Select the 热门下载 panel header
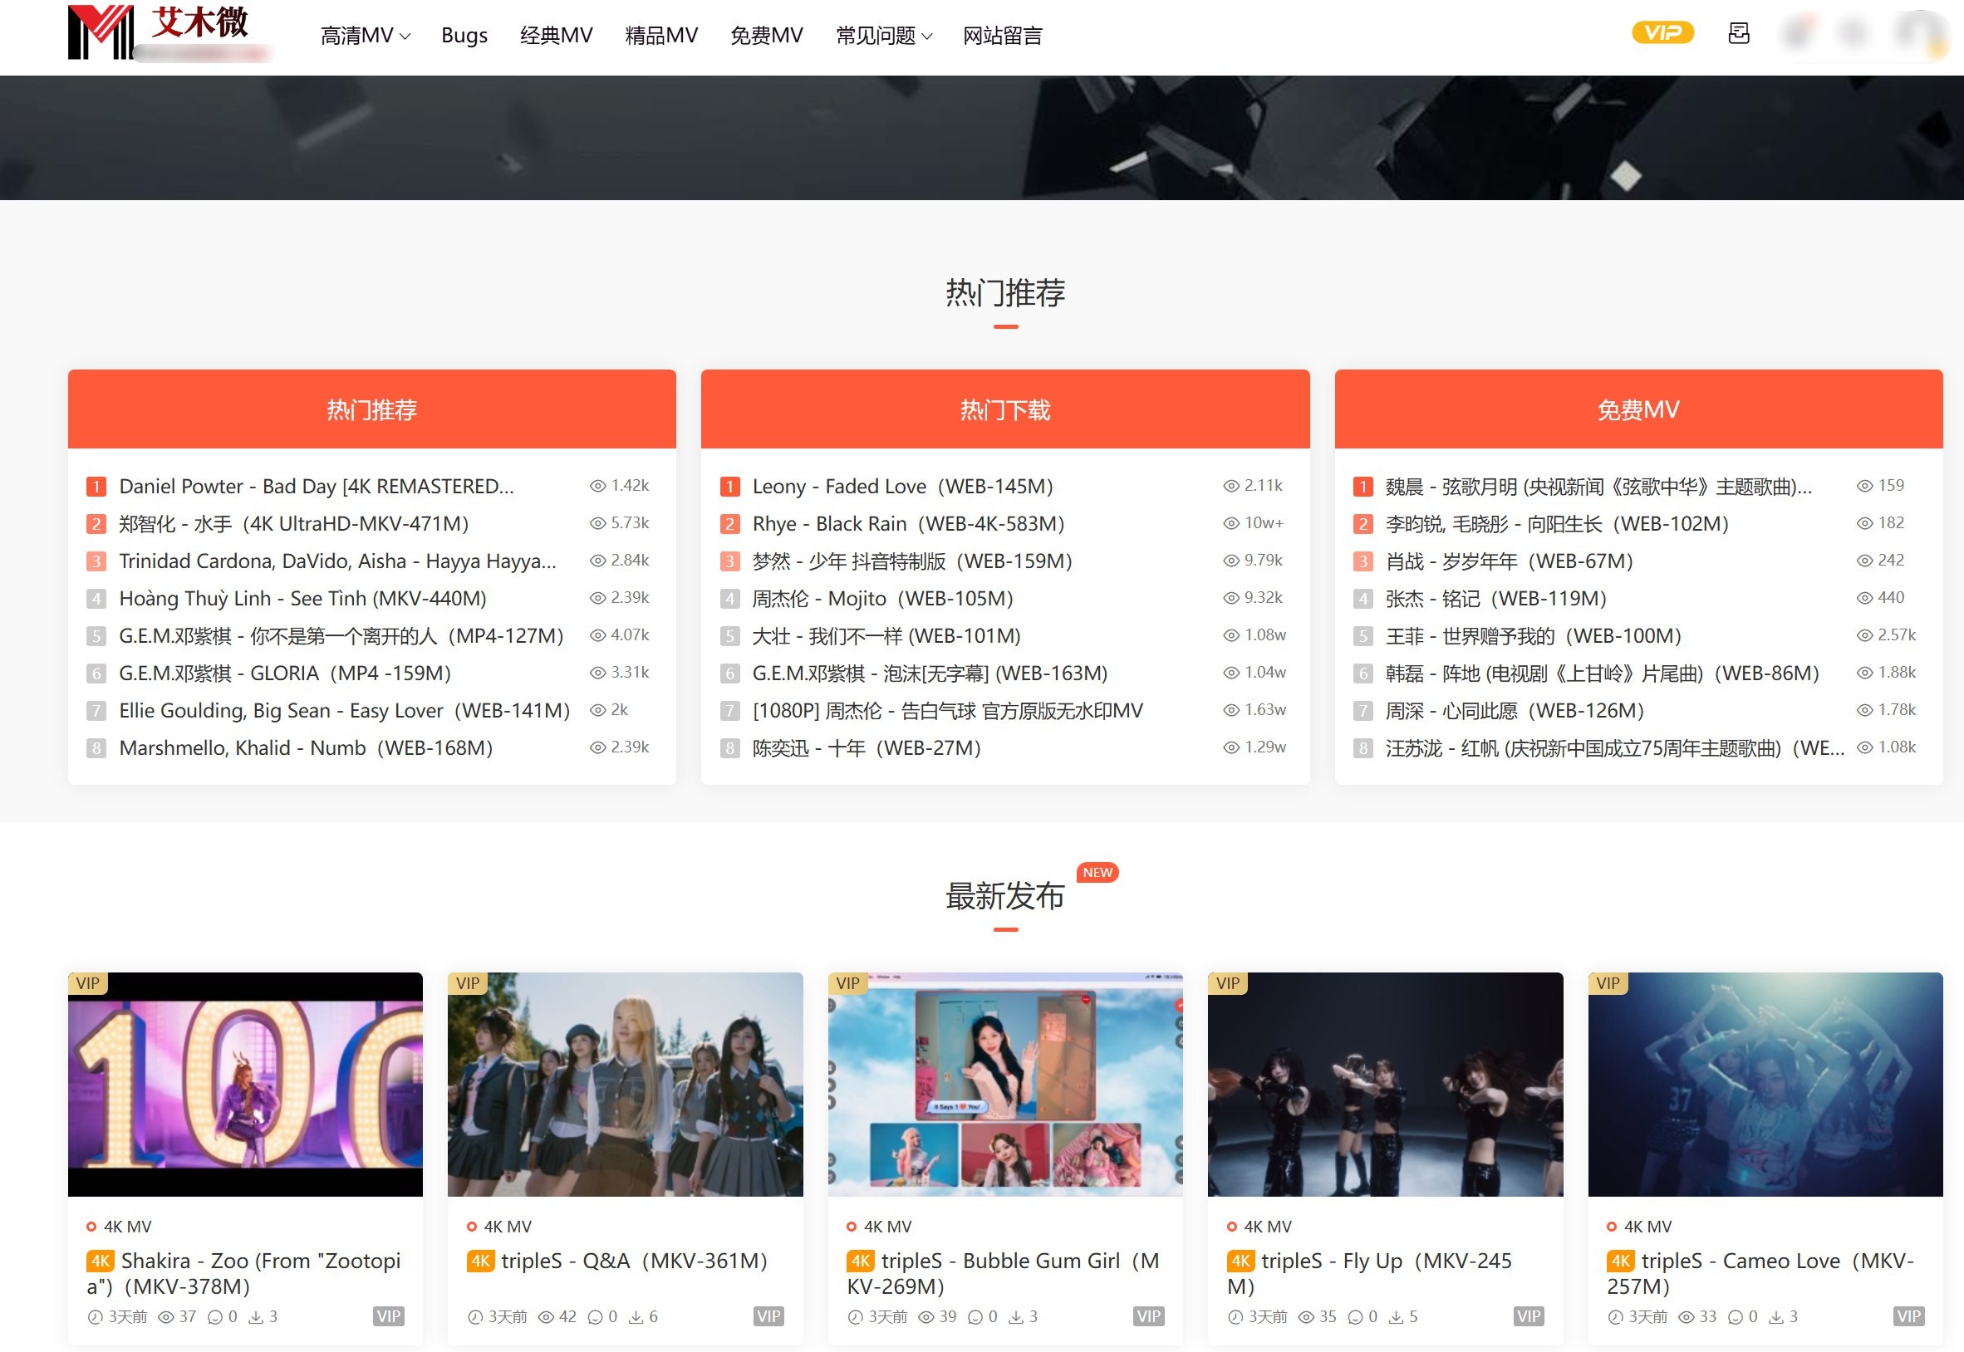Image resolution: width=1964 pixels, height=1352 pixels. [x=1005, y=410]
